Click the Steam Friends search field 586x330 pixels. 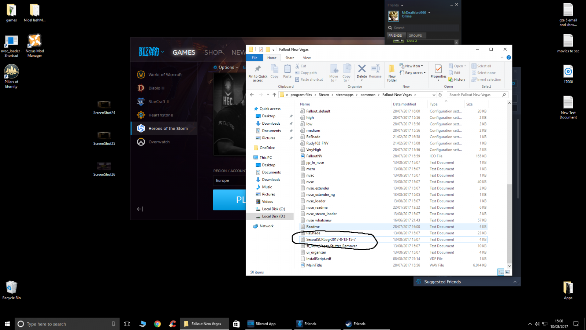tap(423, 28)
